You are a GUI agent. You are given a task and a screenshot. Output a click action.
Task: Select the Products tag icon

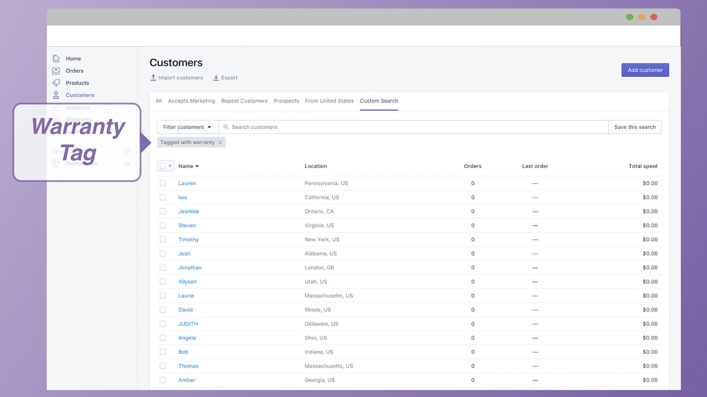tap(56, 83)
